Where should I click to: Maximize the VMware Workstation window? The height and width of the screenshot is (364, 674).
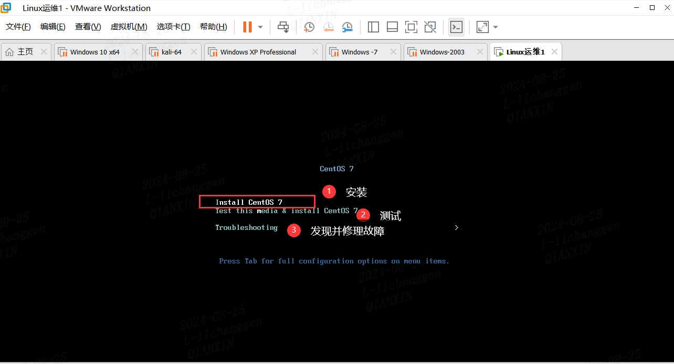pyautogui.click(x=652, y=7)
